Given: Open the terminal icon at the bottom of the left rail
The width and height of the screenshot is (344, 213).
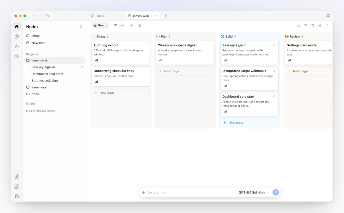Looking at the screenshot, I should [x=17, y=196].
